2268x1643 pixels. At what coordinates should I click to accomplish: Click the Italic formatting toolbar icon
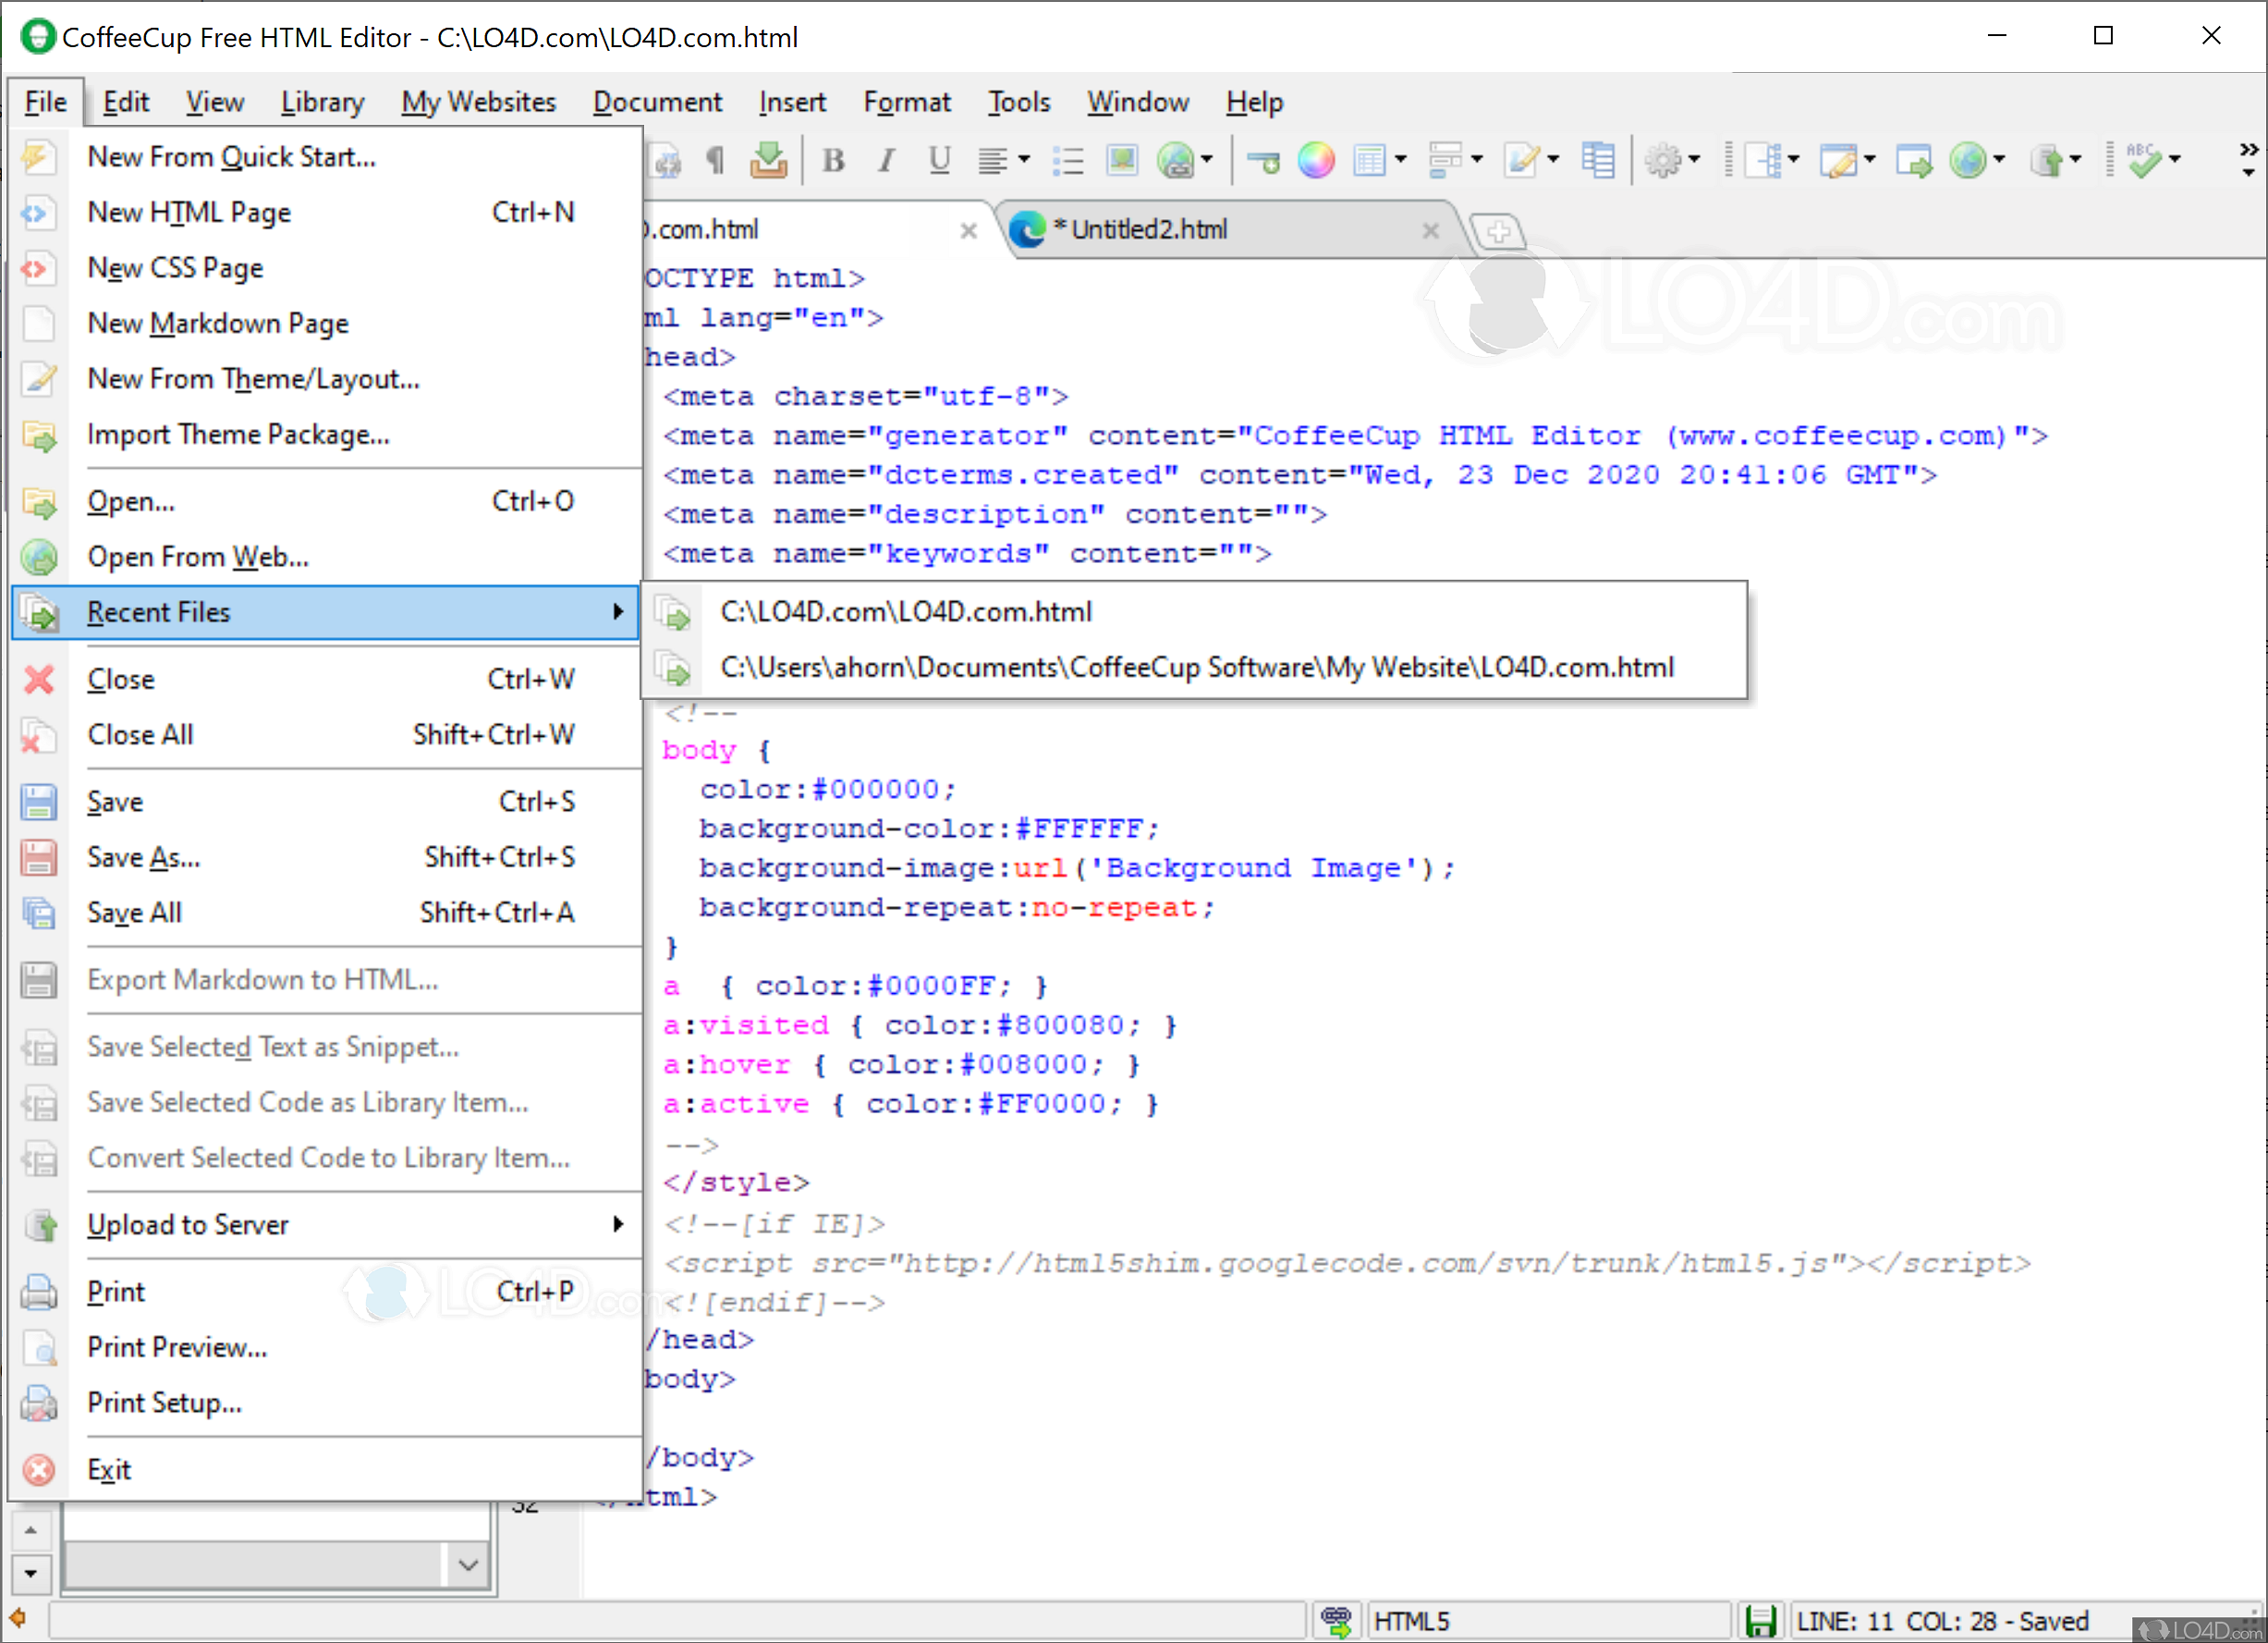coord(885,160)
